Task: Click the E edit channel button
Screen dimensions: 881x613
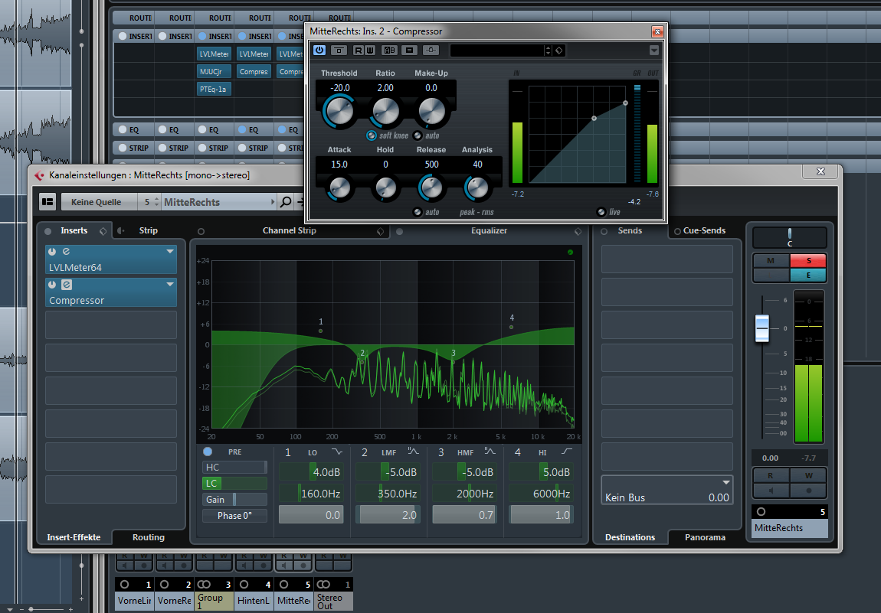Action: (x=808, y=275)
